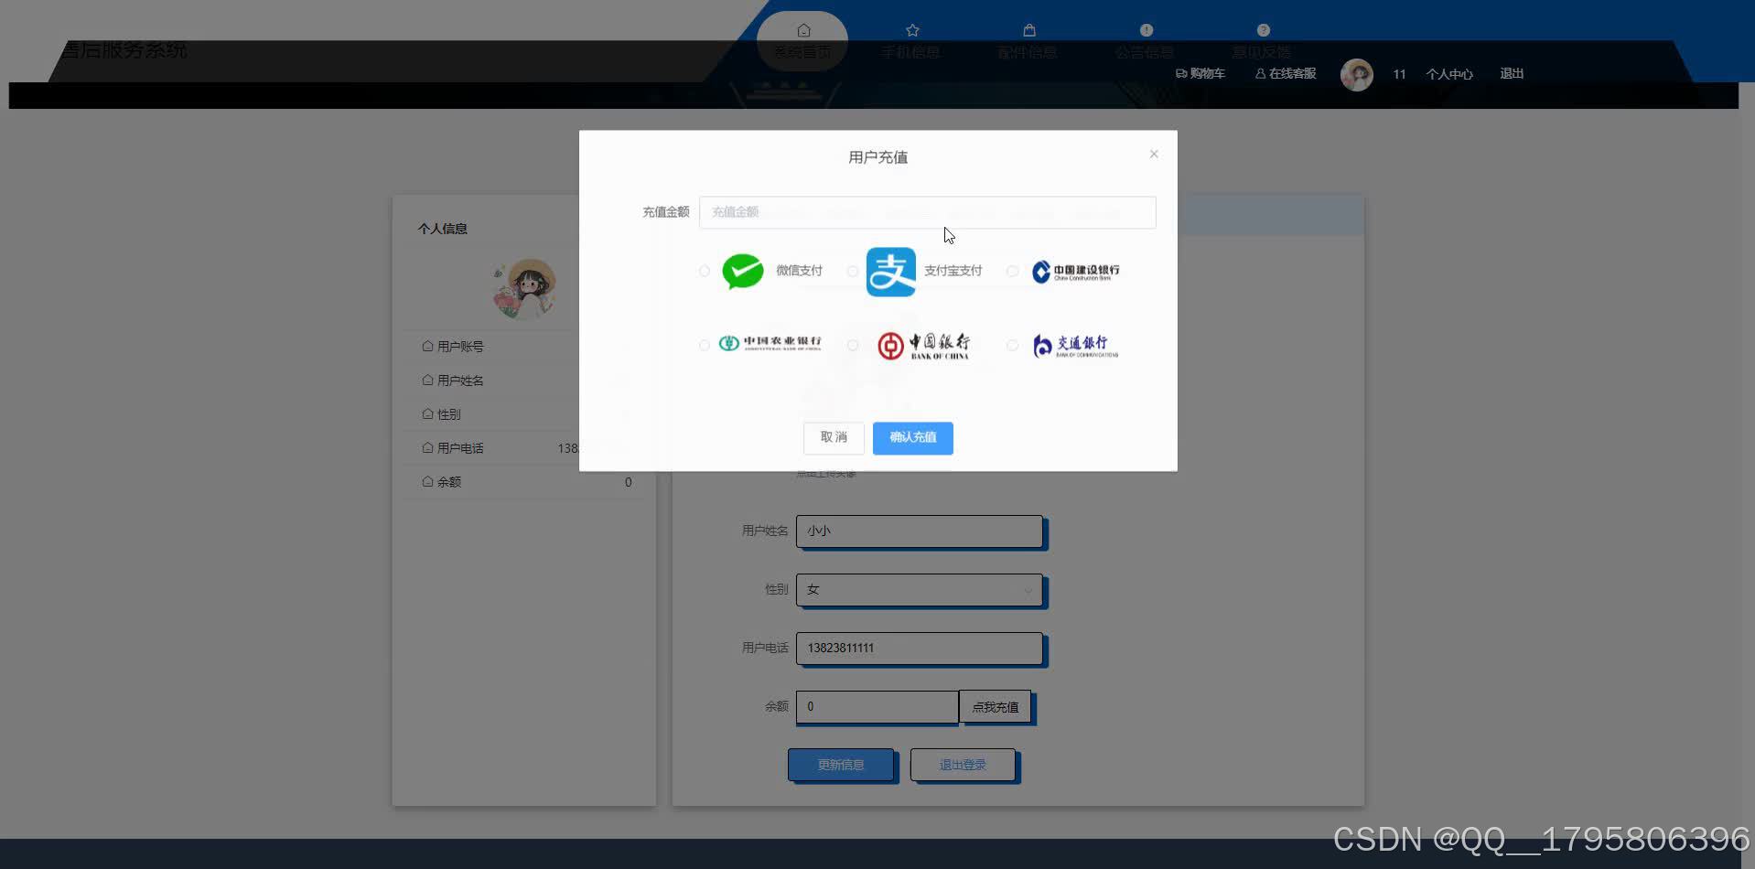Image resolution: width=1755 pixels, height=869 pixels.
Task: Open the 性别 dropdown showing 女
Action: (x=920, y=590)
